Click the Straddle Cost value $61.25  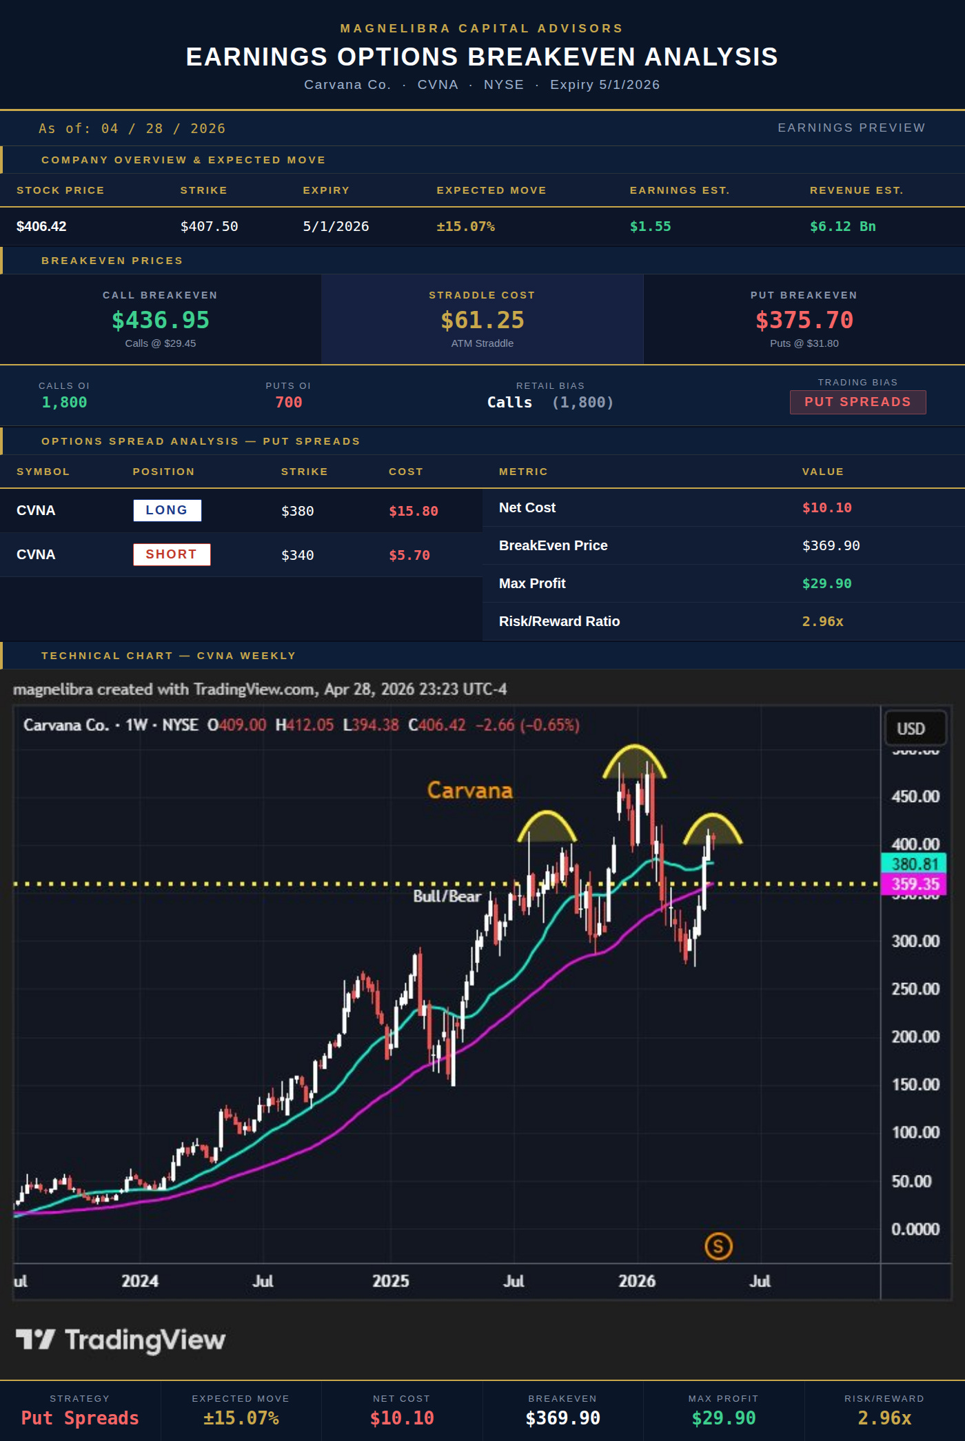(482, 320)
